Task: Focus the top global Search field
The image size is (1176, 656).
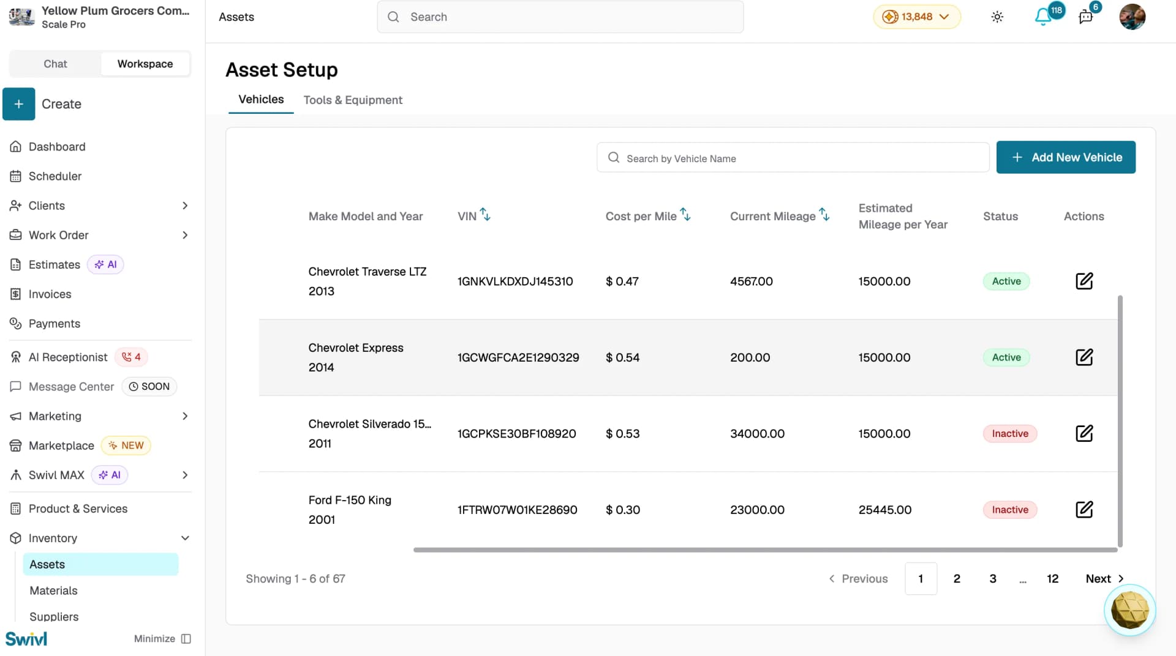Action: (560, 17)
